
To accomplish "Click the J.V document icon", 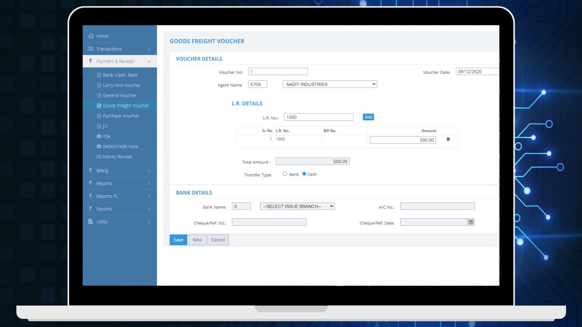I will point(99,126).
